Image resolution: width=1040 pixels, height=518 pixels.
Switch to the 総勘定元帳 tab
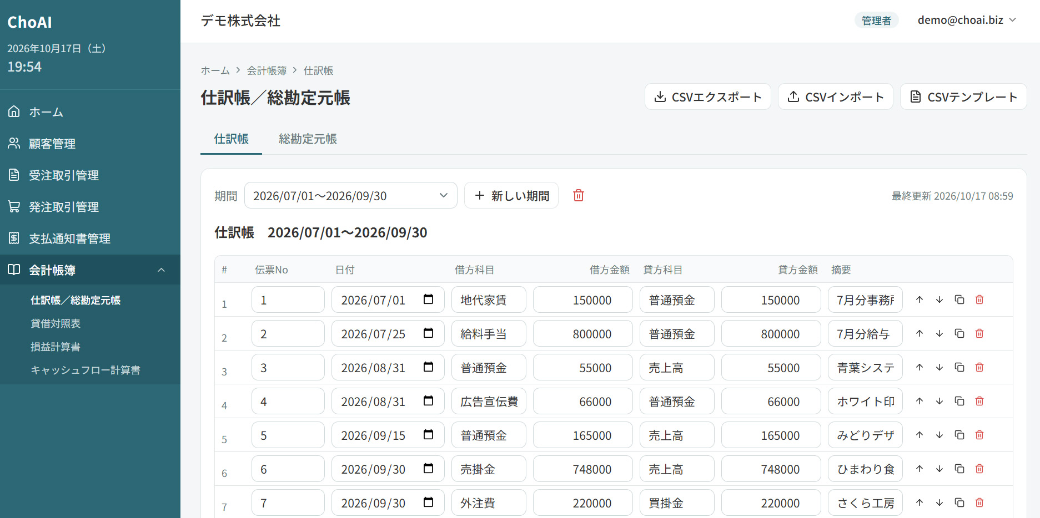point(308,139)
